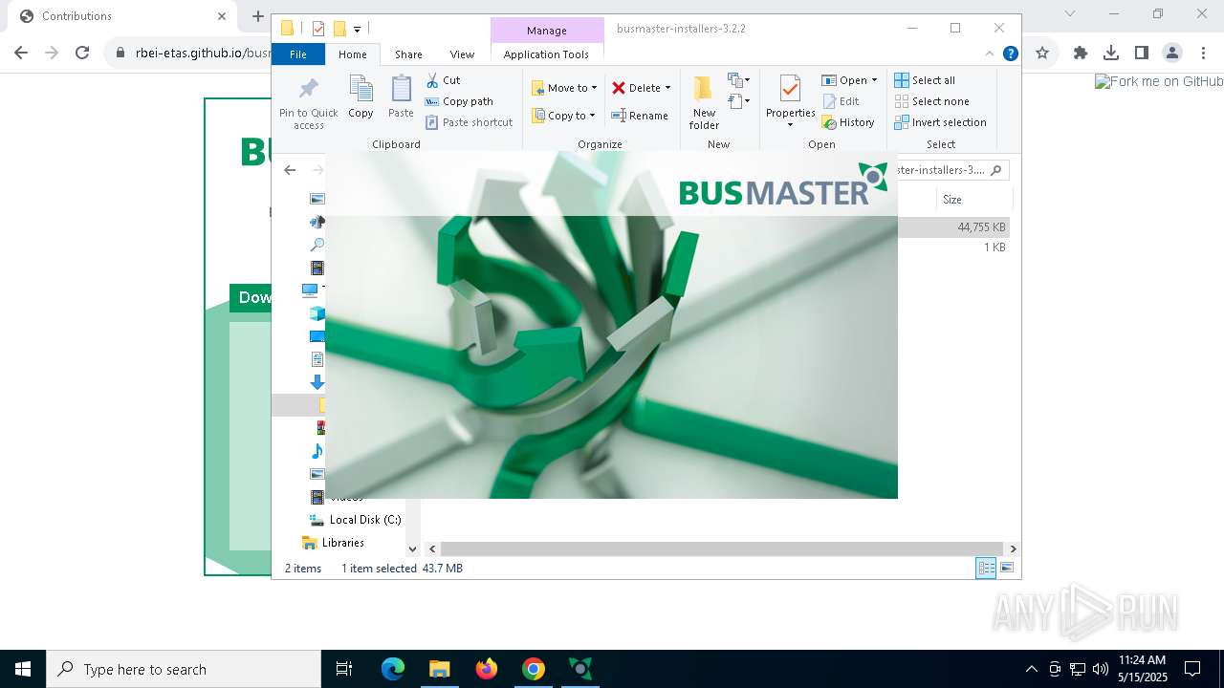Switch to Large icons view in status bar
The height and width of the screenshot is (688, 1224).
pos(1006,568)
